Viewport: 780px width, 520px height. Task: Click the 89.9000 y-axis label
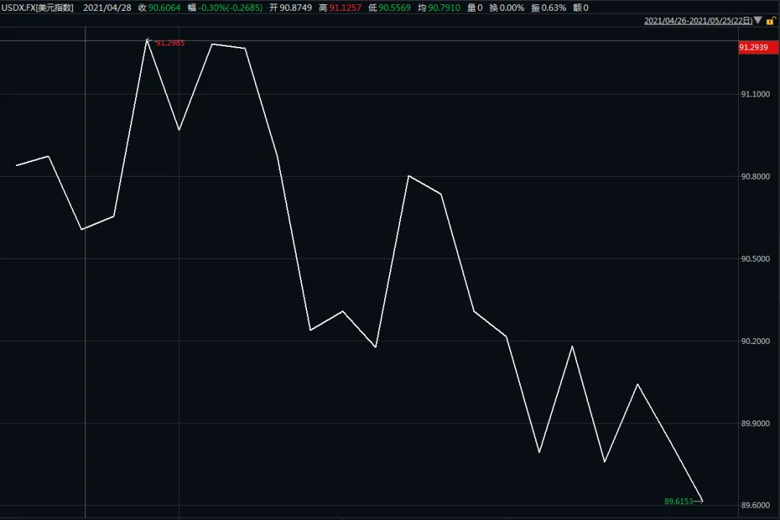point(753,423)
